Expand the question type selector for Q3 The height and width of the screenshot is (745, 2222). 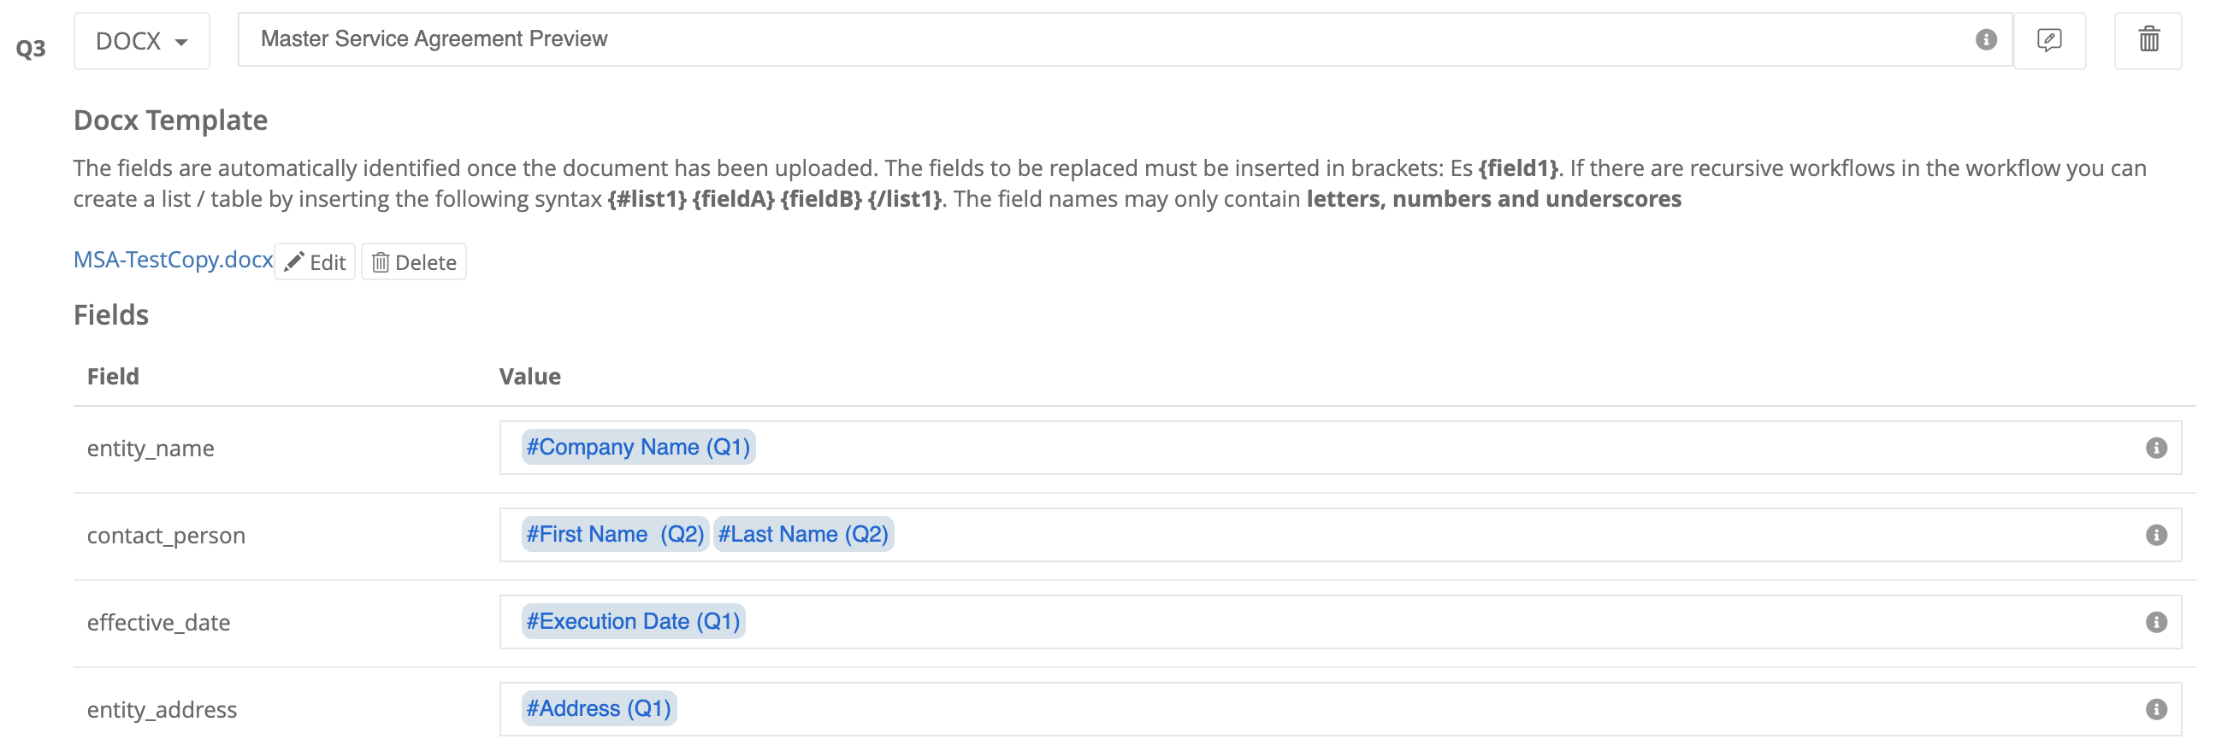click(140, 39)
